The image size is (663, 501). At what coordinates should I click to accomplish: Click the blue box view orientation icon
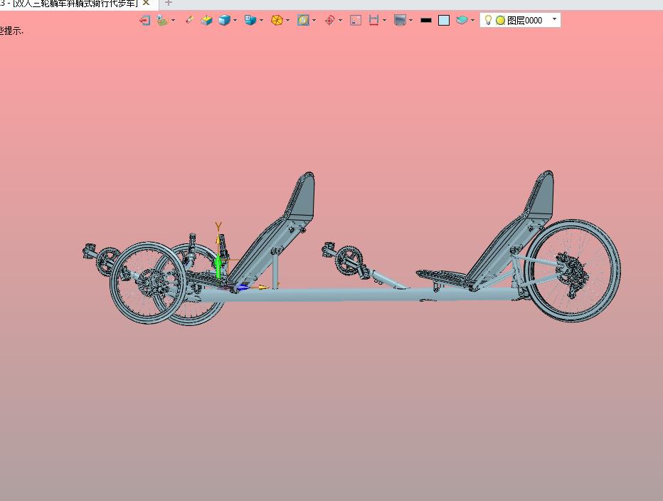coord(250,21)
